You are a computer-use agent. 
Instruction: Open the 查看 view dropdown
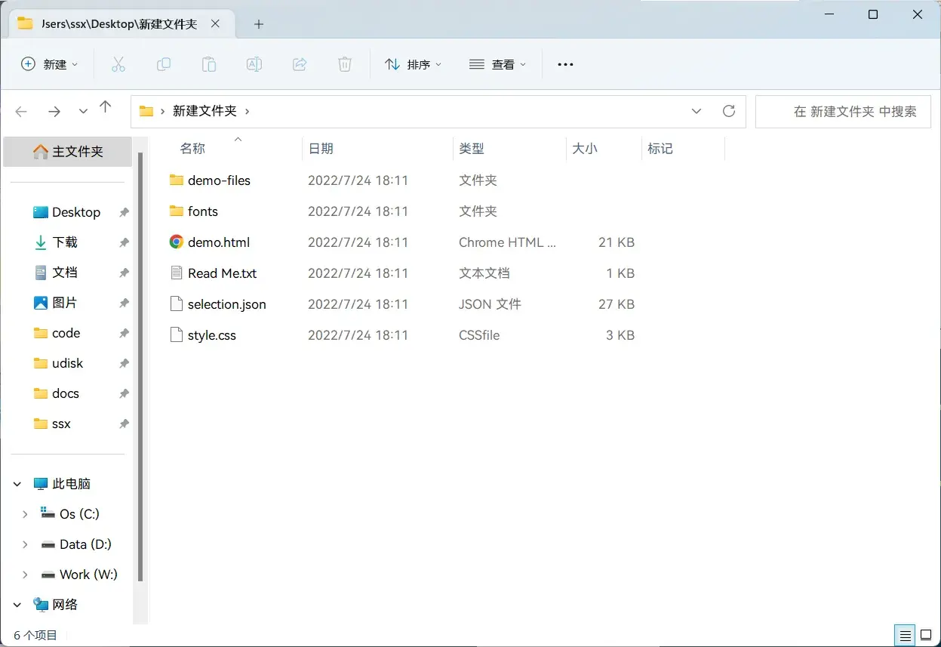(x=497, y=65)
